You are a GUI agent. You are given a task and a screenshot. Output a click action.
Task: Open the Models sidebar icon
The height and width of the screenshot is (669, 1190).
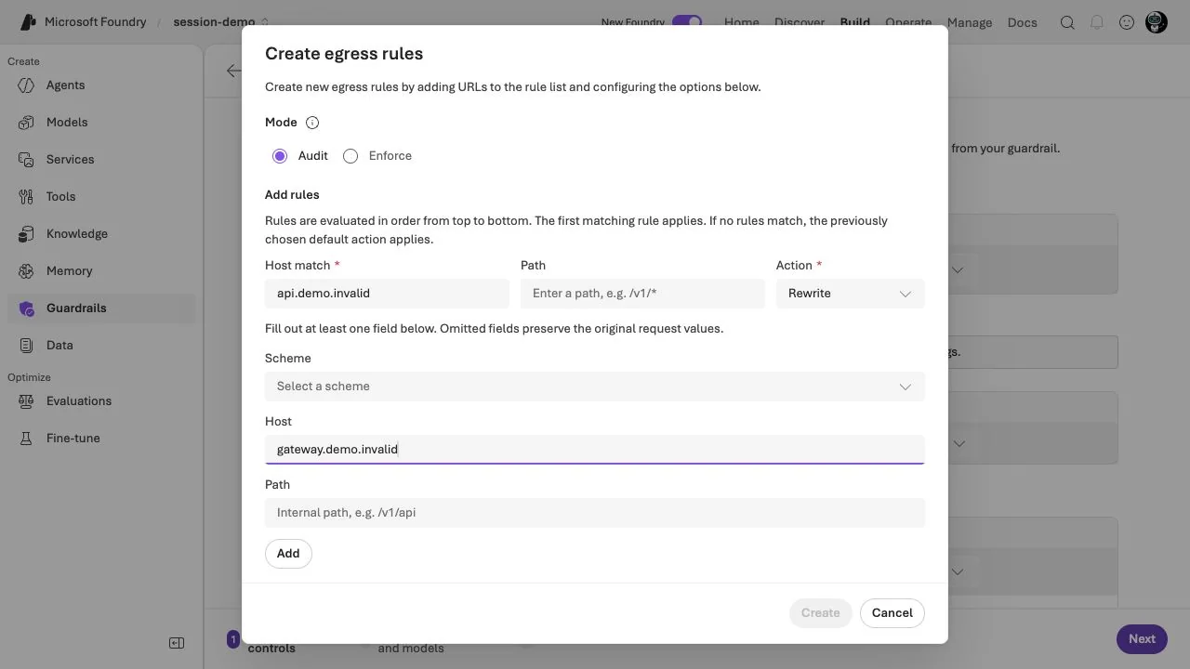click(27, 123)
